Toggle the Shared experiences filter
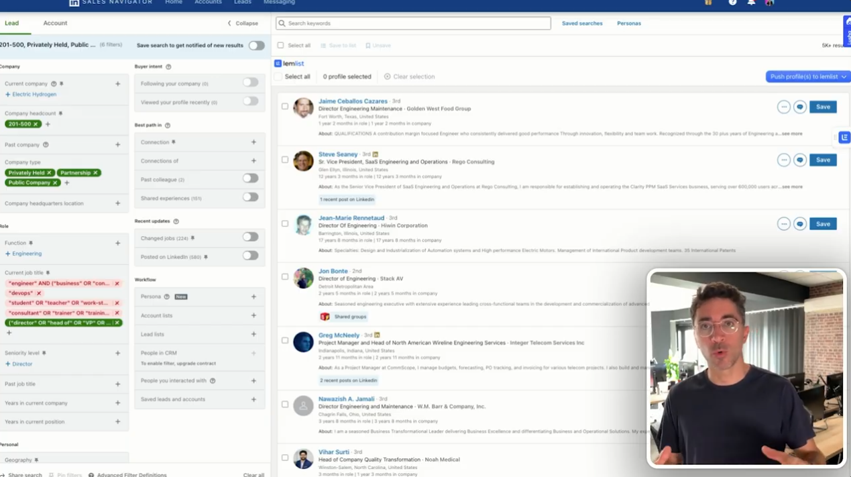 click(x=250, y=197)
